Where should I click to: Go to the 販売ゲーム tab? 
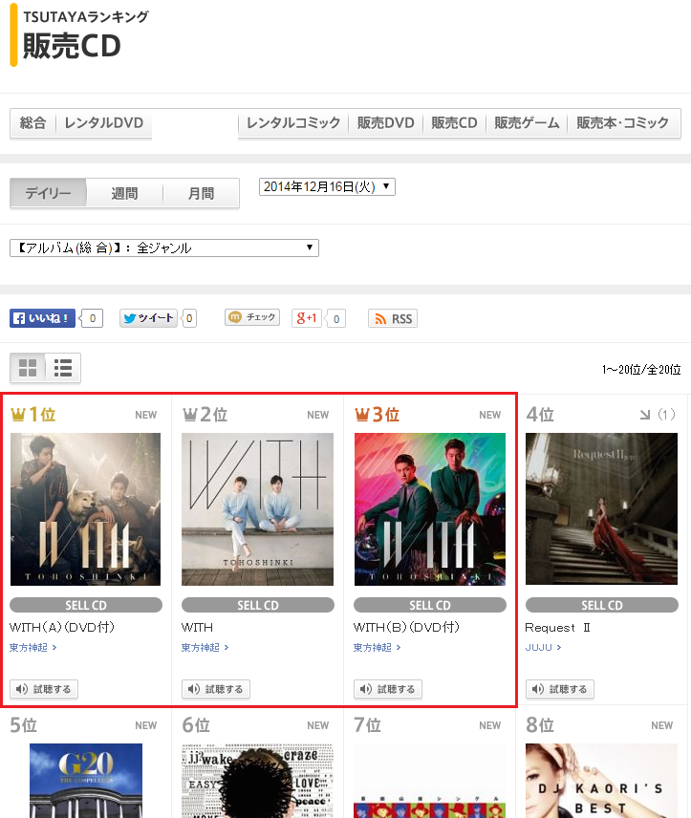point(527,122)
